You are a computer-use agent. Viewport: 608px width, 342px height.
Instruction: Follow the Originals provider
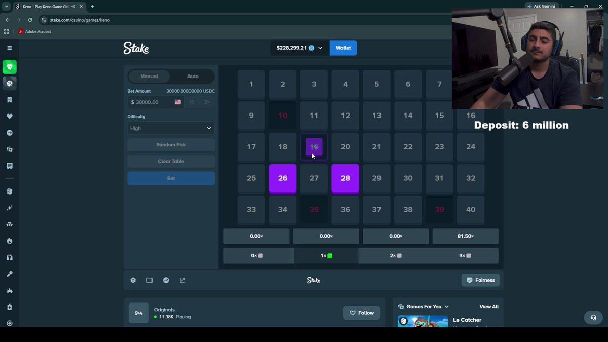point(361,313)
